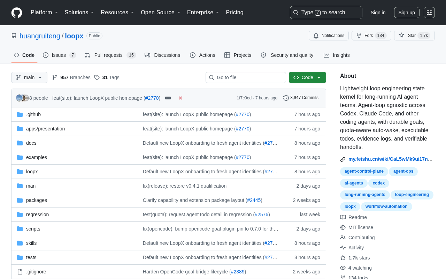
Task: Click the tests folder icon
Action: point(20,257)
